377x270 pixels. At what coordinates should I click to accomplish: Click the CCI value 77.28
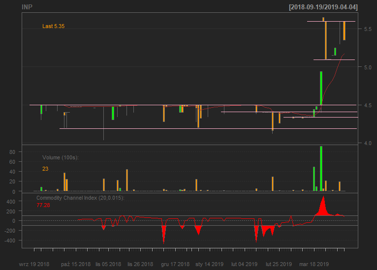pyautogui.click(x=43, y=205)
